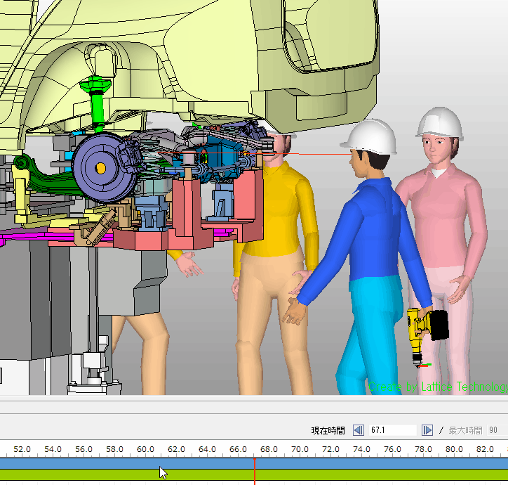Click the green Lattice Technology watermark
Viewport: 508px width, 485px height.
click(438, 387)
